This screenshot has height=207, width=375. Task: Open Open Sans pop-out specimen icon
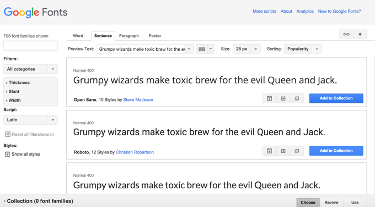(x=297, y=98)
